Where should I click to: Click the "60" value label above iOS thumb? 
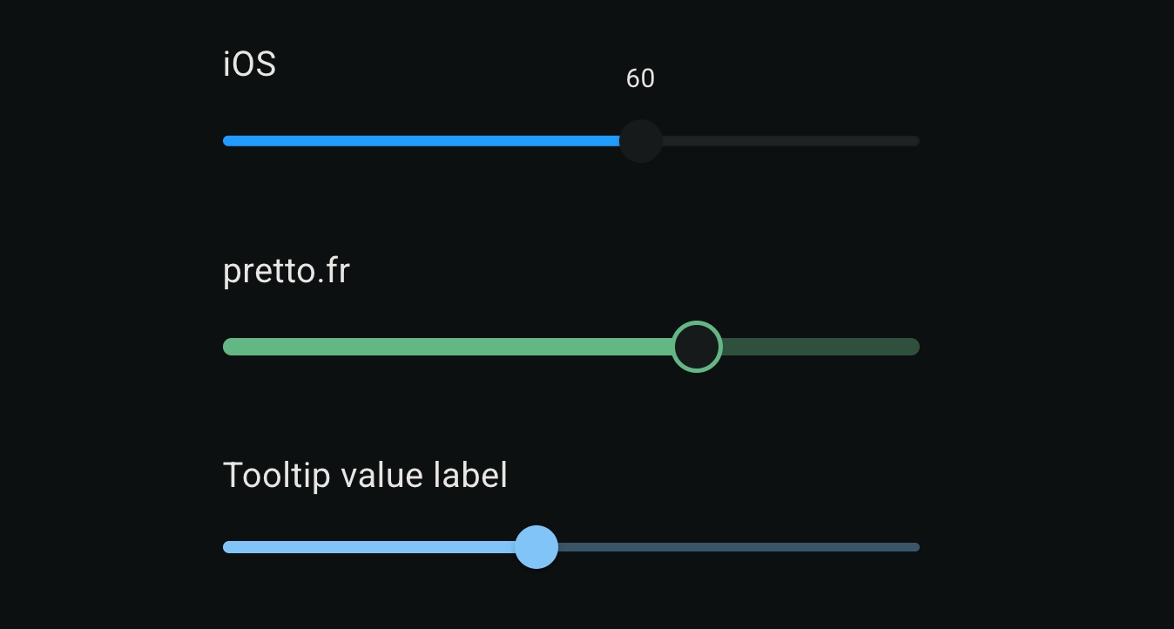(640, 79)
